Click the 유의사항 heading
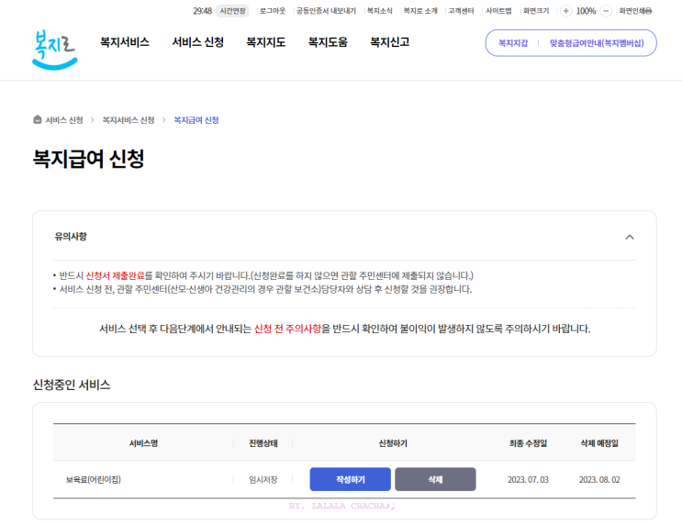The height and width of the screenshot is (525, 682). pos(71,236)
